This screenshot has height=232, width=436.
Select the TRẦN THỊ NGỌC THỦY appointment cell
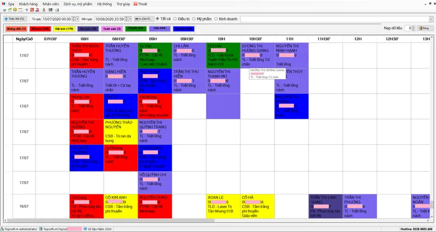tap(87, 56)
